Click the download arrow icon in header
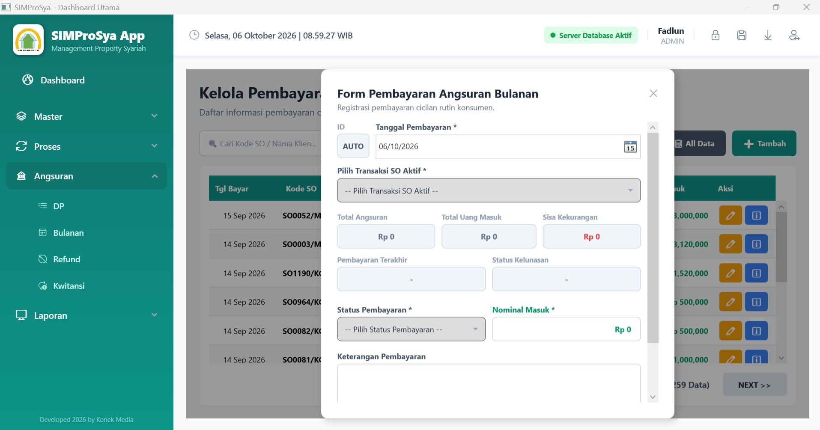 coord(768,35)
